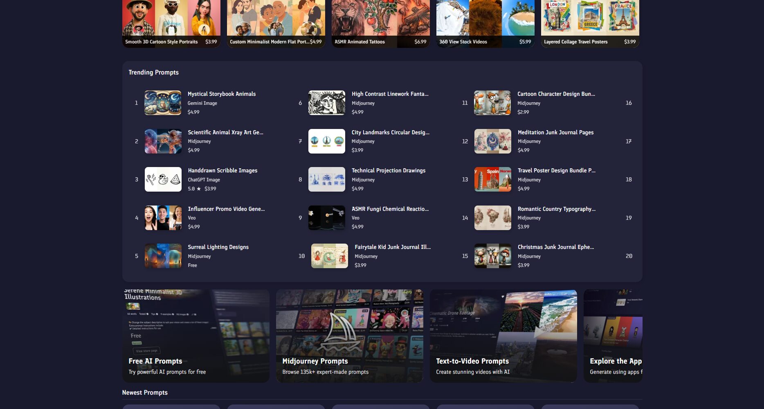Open Custom Minimalist Modern Flat Portrait card
Image resolution: width=764 pixels, height=409 pixels.
click(x=276, y=23)
